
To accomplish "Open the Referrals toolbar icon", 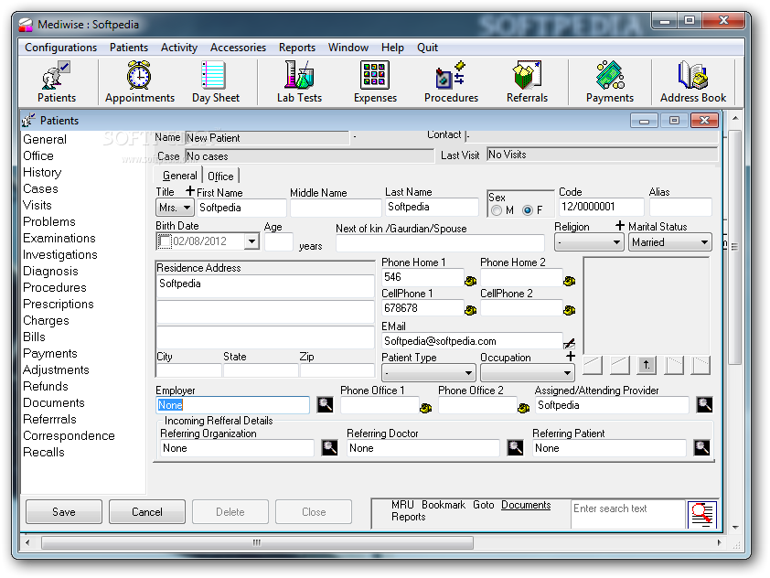I will [x=527, y=81].
